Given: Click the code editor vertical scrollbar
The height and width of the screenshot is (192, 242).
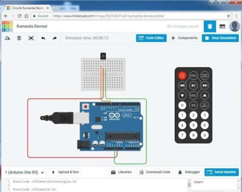Looking at the screenshot, I should 189,186.
